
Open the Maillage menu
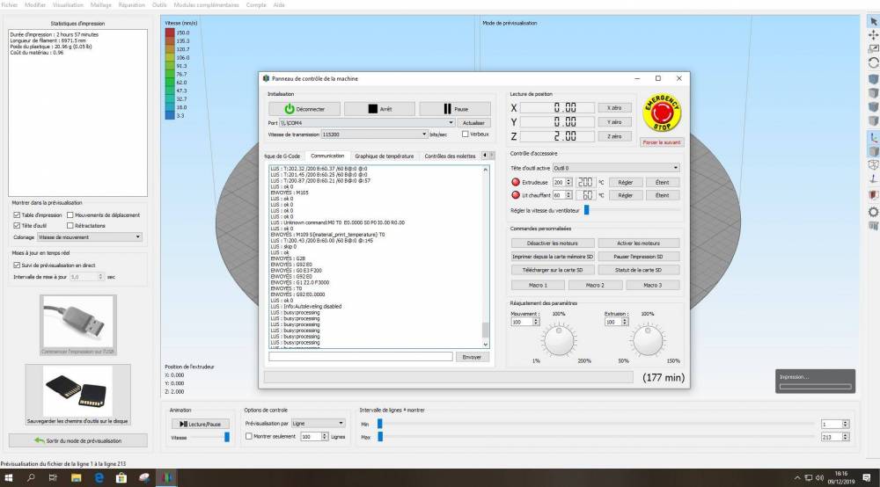101,4
